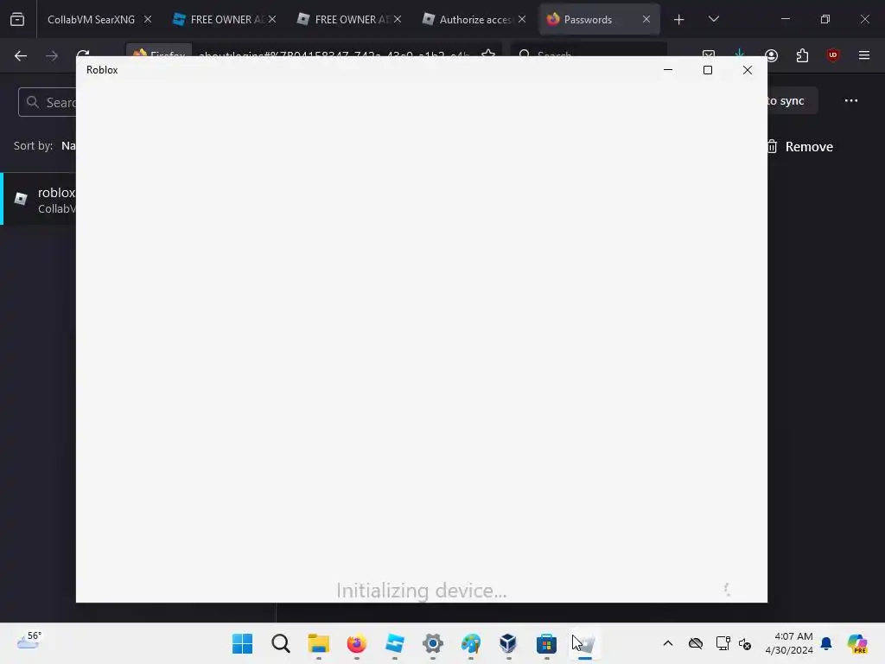
Task: Open muted volume tray icon
Action: coord(745,643)
